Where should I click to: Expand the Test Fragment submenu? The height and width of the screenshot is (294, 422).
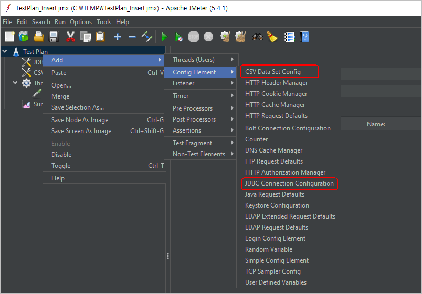[x=200, y=143]
